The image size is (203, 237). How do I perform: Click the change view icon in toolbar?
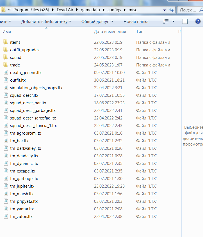pos(166,21)
